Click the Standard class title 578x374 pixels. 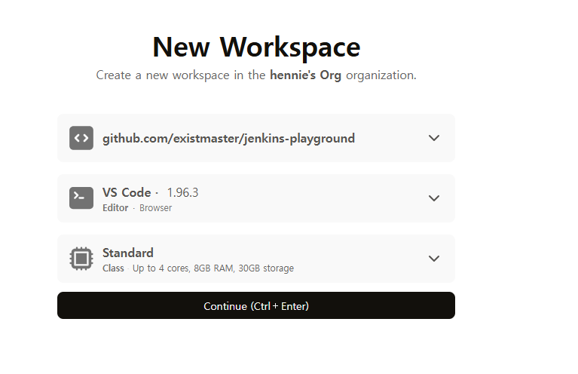pos(128,253)
